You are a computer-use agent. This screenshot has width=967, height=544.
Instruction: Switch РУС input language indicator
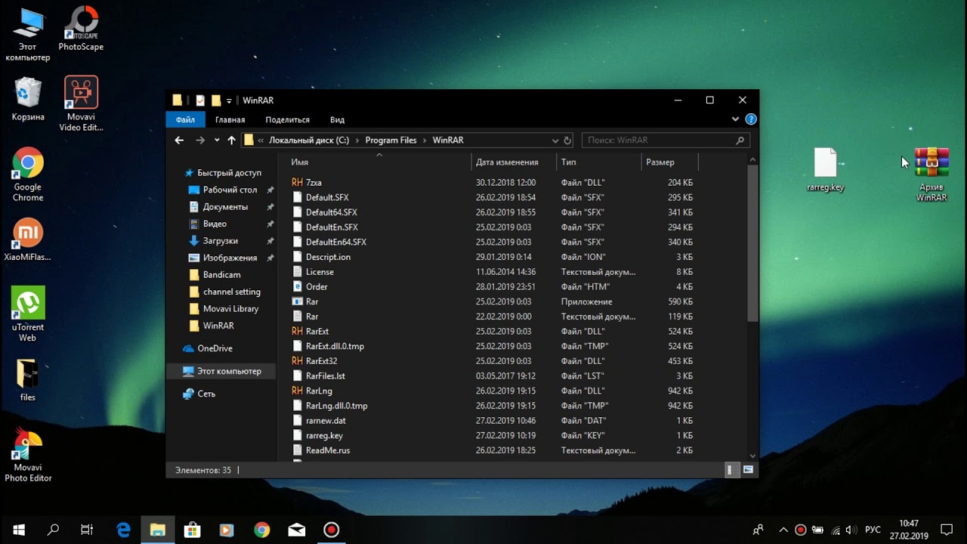(873, 530)
